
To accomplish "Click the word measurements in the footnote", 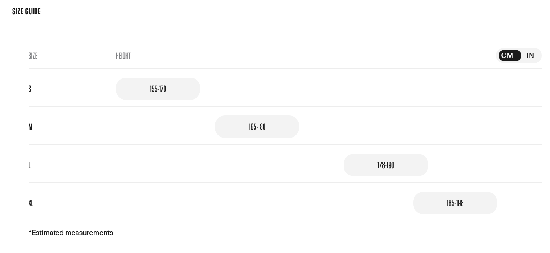I will coord(89,233).
